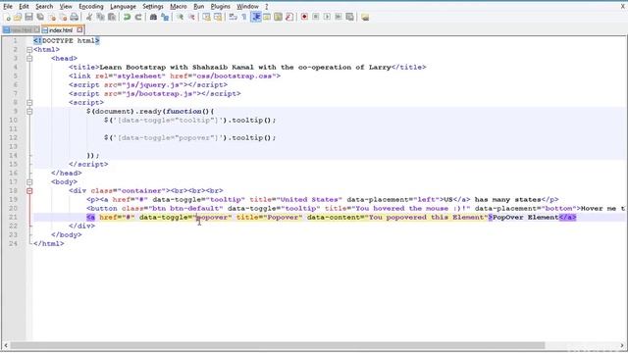628x353 pixels.
Task: Click the <title> tag text on line 4
Action: click(83, 68)
